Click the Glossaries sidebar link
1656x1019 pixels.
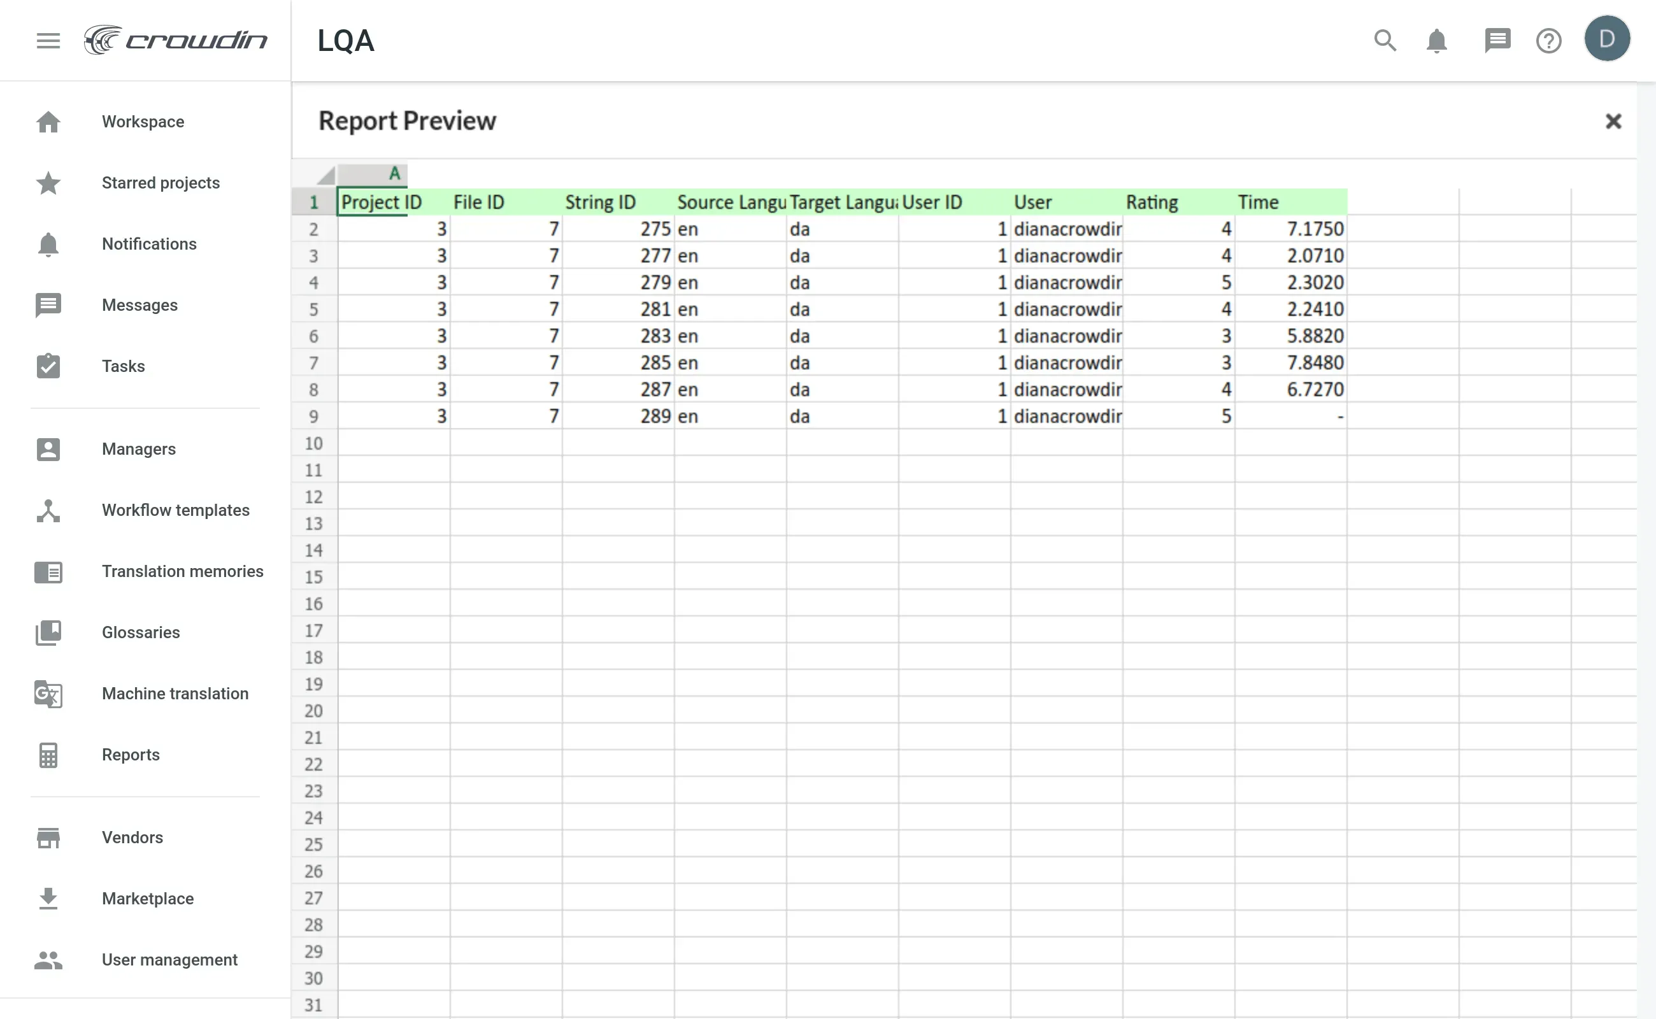pyautogui.click(x=141, y=632)
